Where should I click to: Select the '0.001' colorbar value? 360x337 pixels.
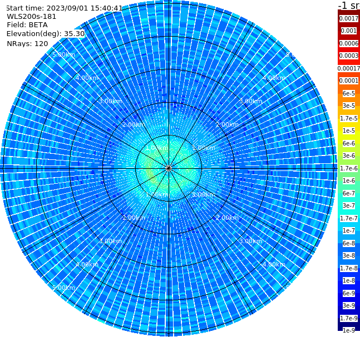pos(348,31)
